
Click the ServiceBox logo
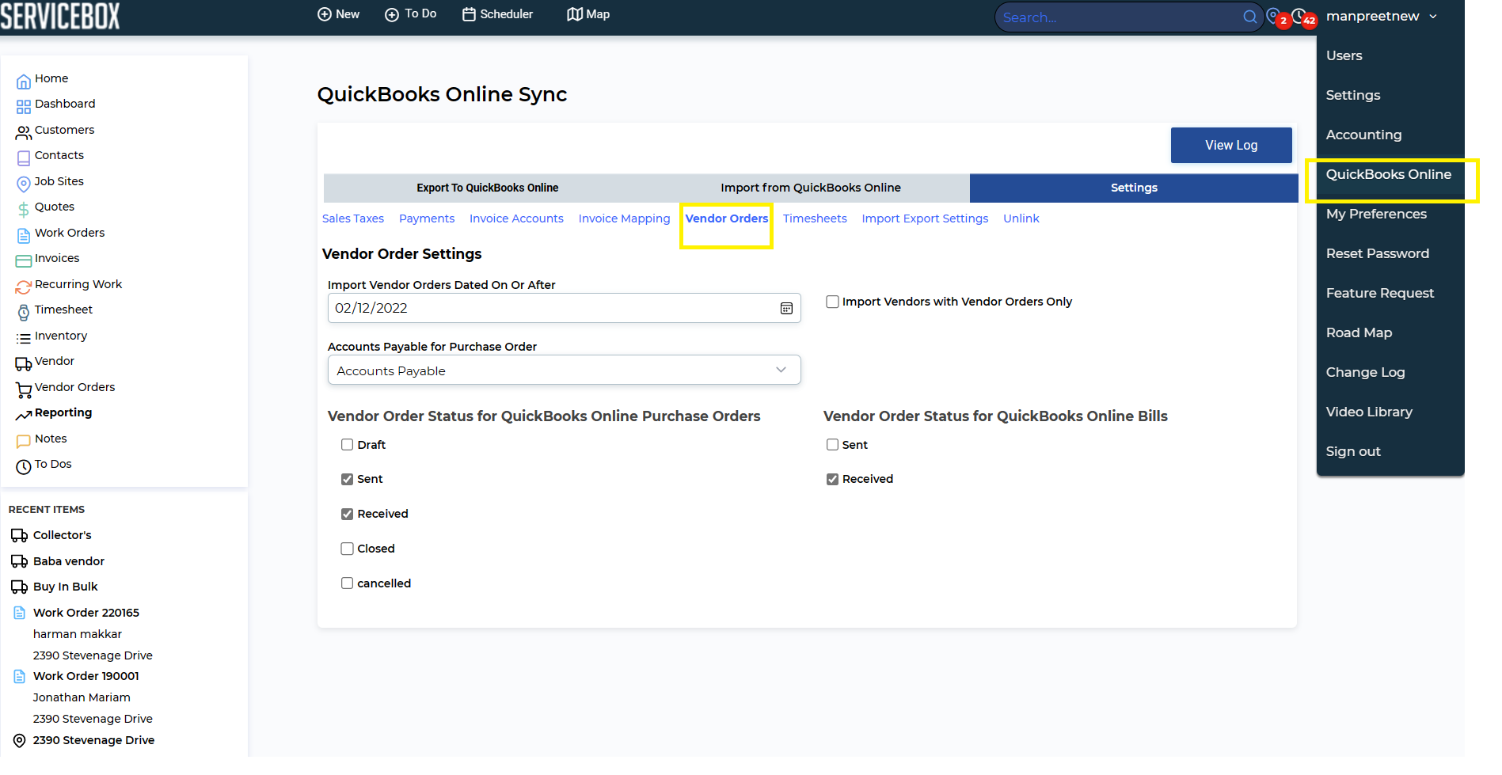[x=60, y=16]
